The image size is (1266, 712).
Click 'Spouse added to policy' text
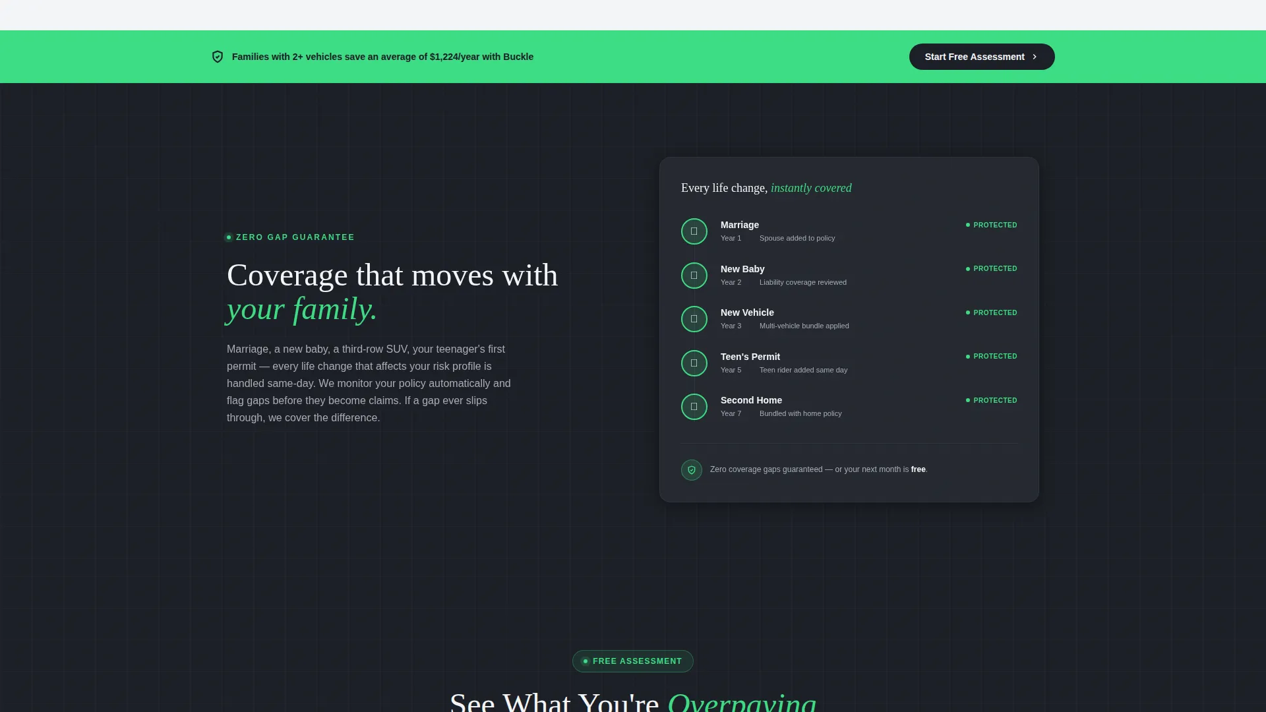pos(797,238)
